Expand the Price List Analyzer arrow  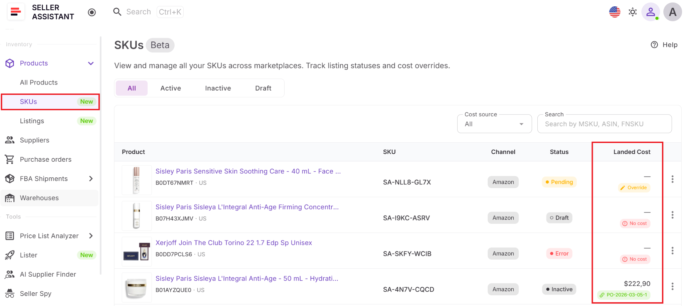pyautogui.click(x=91, y=236)
